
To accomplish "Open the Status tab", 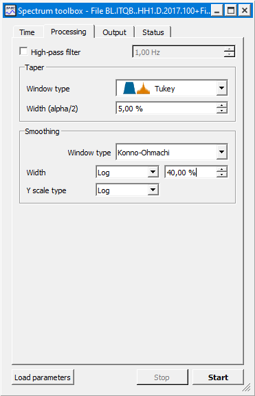I will click(153, 32).
